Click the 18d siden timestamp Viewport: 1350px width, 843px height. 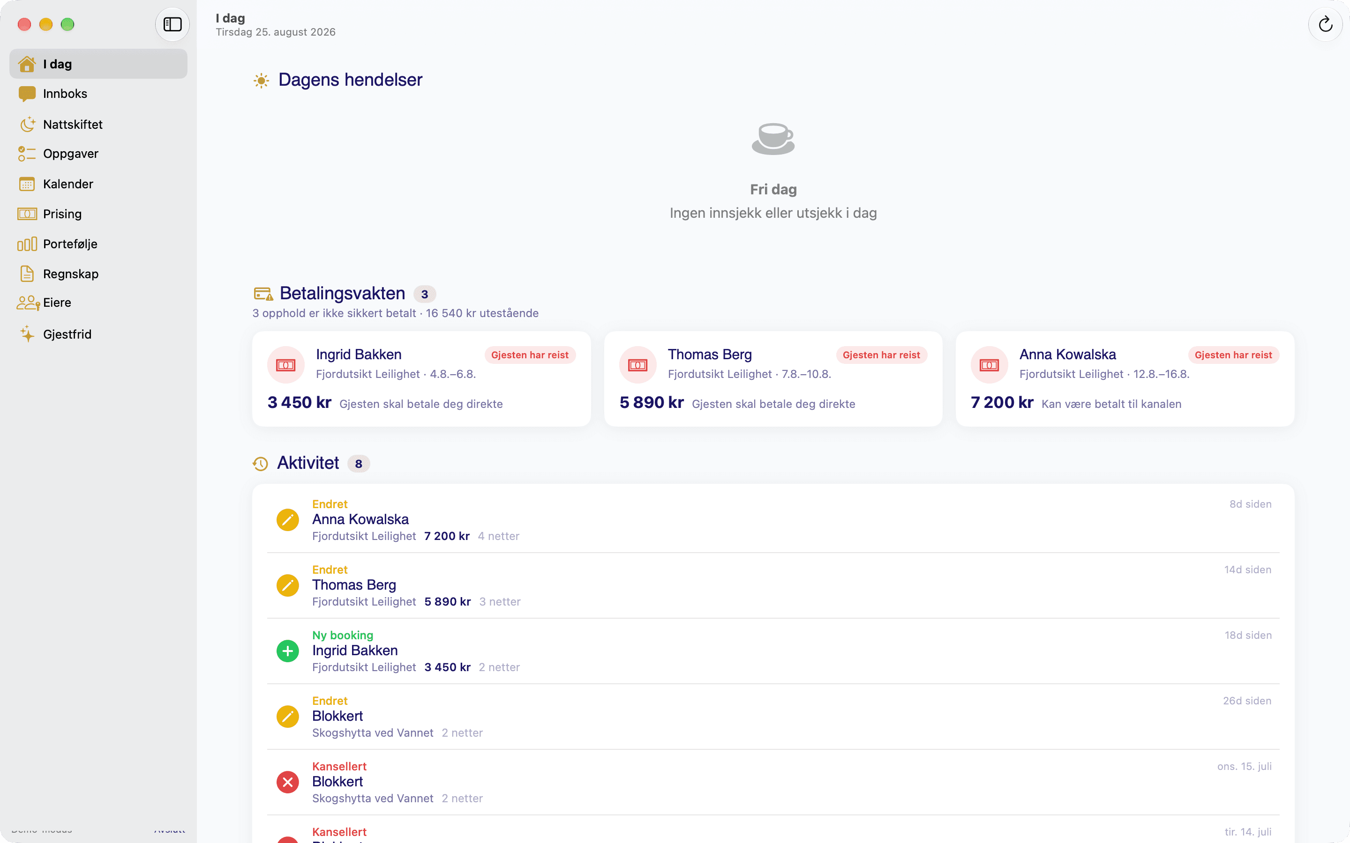coord(1248,635)
